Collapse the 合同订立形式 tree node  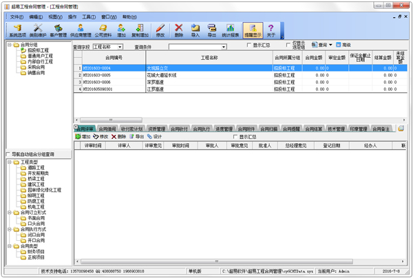9,212
